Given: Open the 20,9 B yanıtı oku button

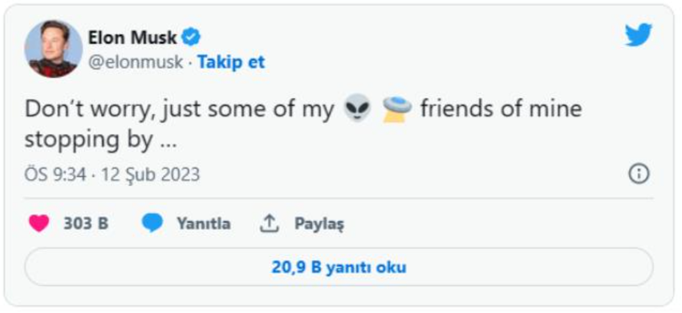Looking at the screenshot, I should 339,267.
